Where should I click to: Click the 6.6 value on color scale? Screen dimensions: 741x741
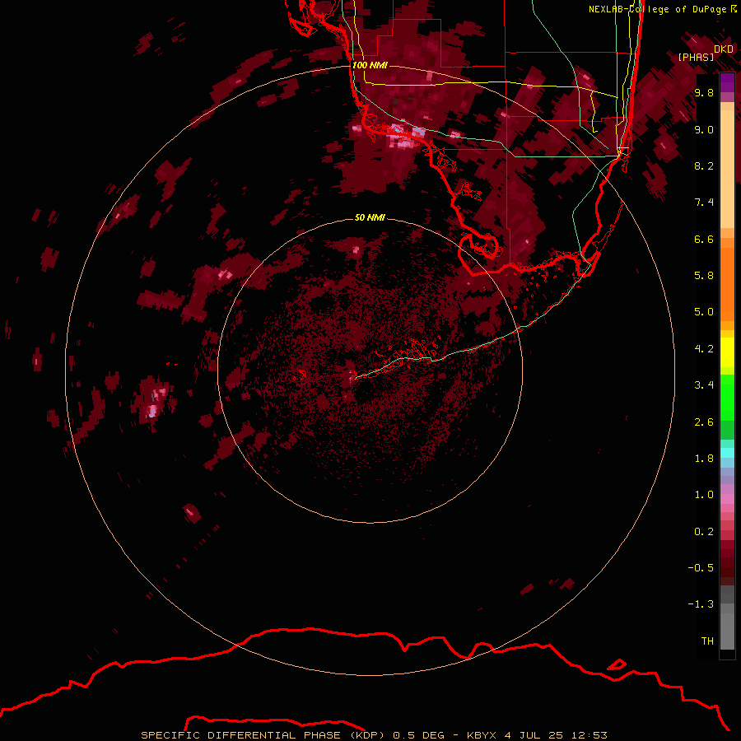click(x=704, y=239)
